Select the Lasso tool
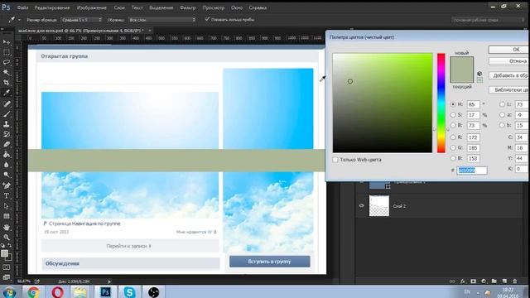Image resolution: width=530 pixels, height=298 pixels. click(7, 63)
